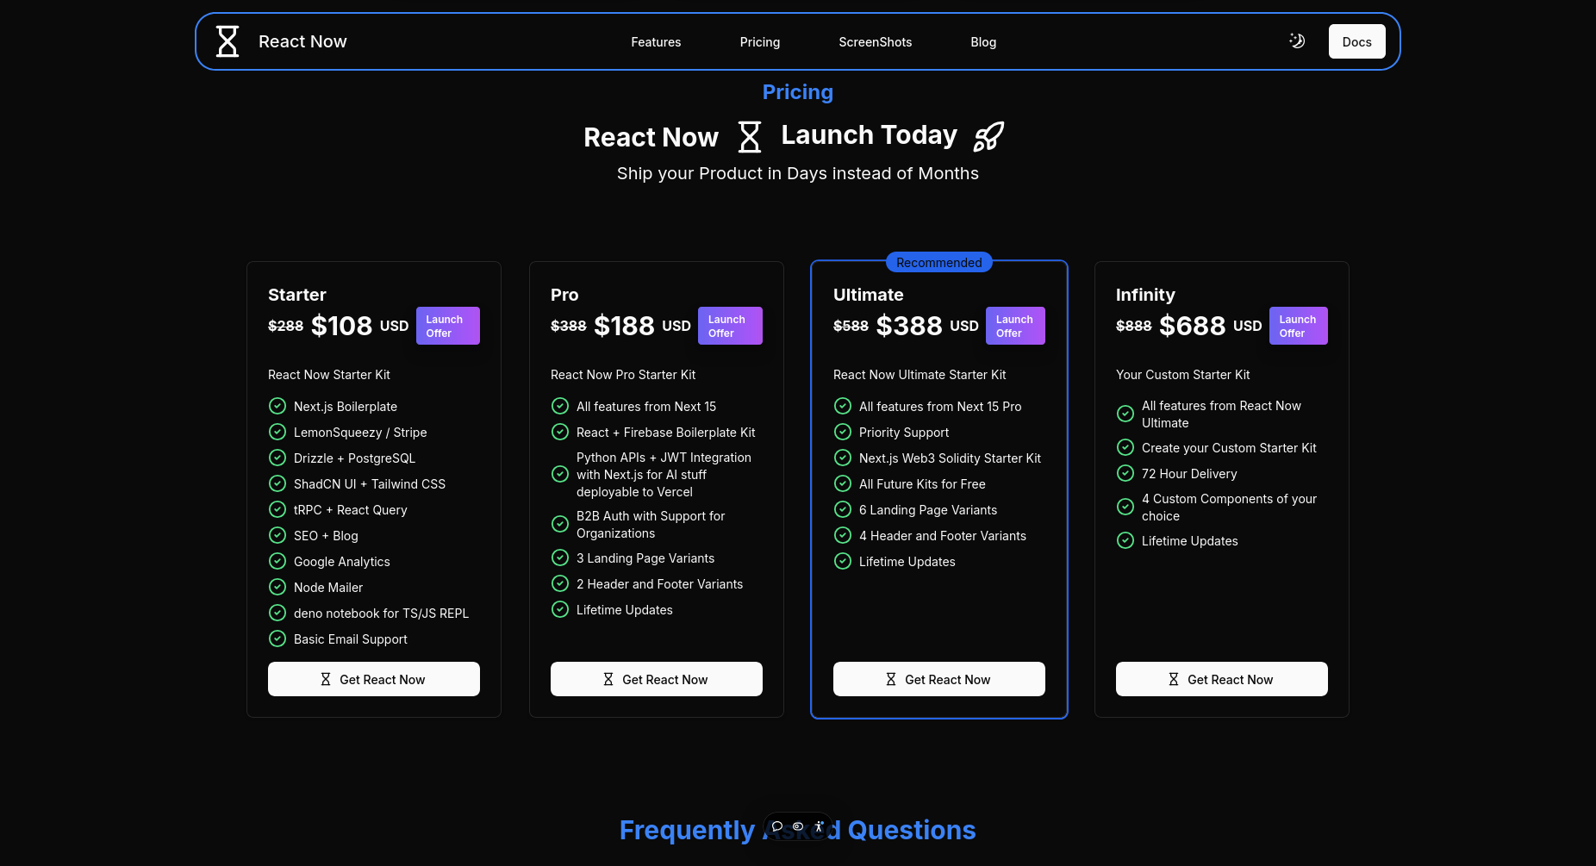Open the ScreenShots nav item

[x=875, y=42]
